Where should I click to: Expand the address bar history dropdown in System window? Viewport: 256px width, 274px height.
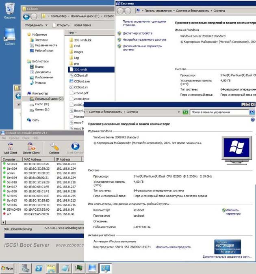coord(179,112)
